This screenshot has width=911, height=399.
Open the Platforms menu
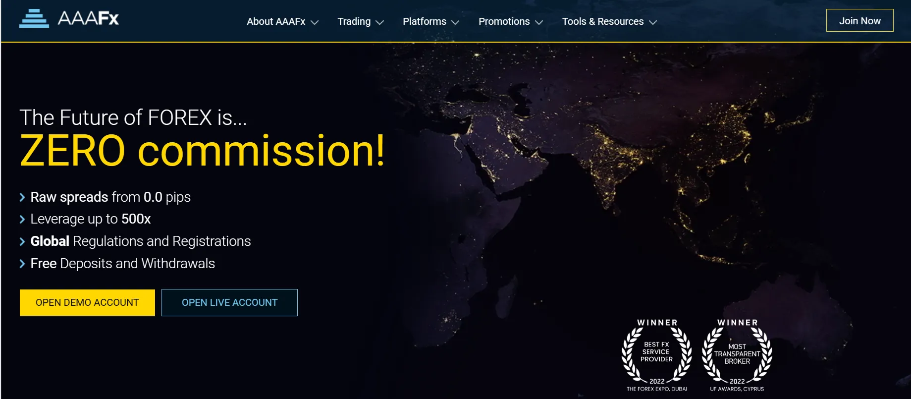(x=425, y=21)
